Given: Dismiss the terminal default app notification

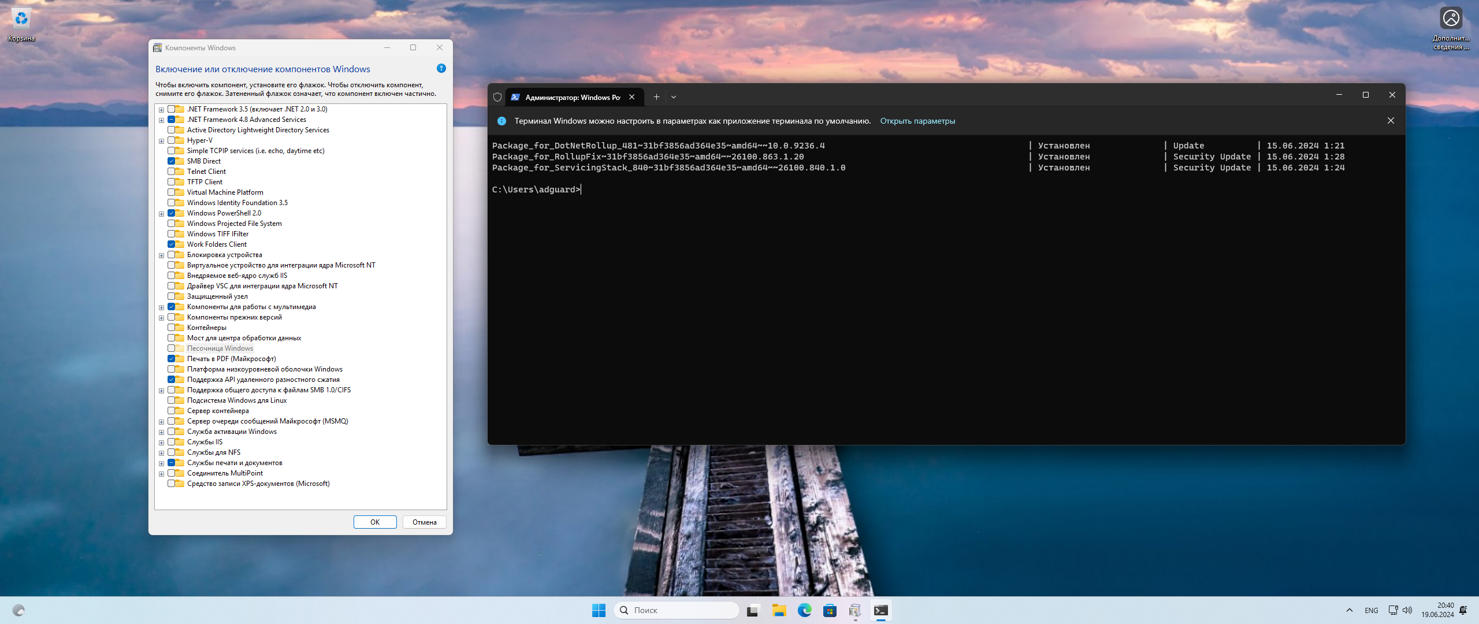Looking at the screenshot, I should point(1391,121).
